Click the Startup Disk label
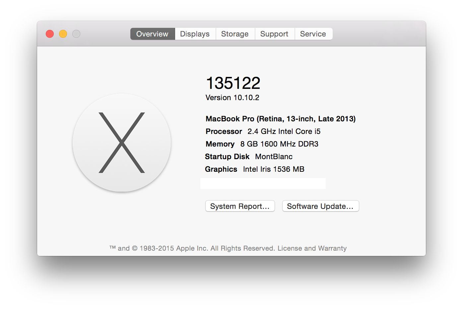The height and width of the screenshot is (309, 463). (227, 156)
